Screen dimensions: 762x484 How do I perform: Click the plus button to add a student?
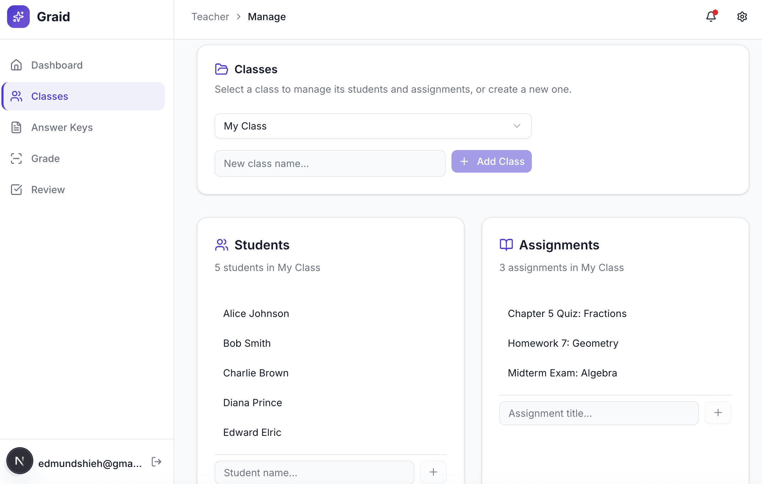[x=433, y=472]
